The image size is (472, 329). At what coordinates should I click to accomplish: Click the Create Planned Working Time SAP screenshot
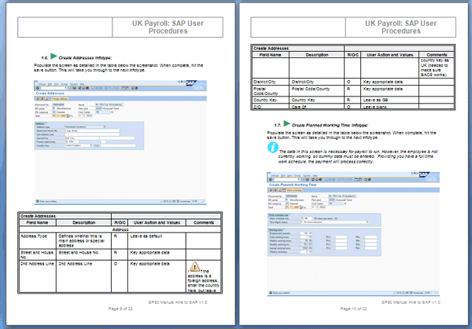353,234
